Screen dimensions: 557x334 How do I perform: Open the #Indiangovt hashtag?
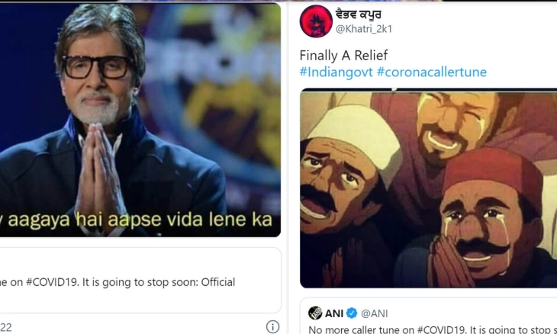(x=335, y=72)
